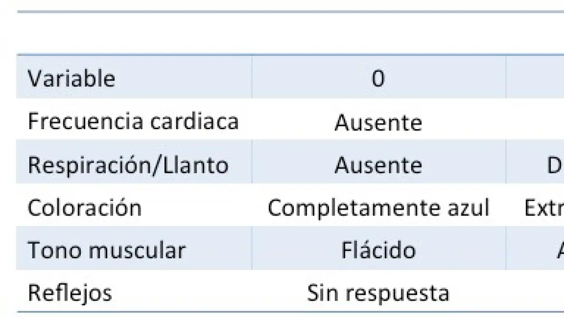Click the horizontal rule above the table
The width and height of the screenshot is (564, 317).
[282, 12]
